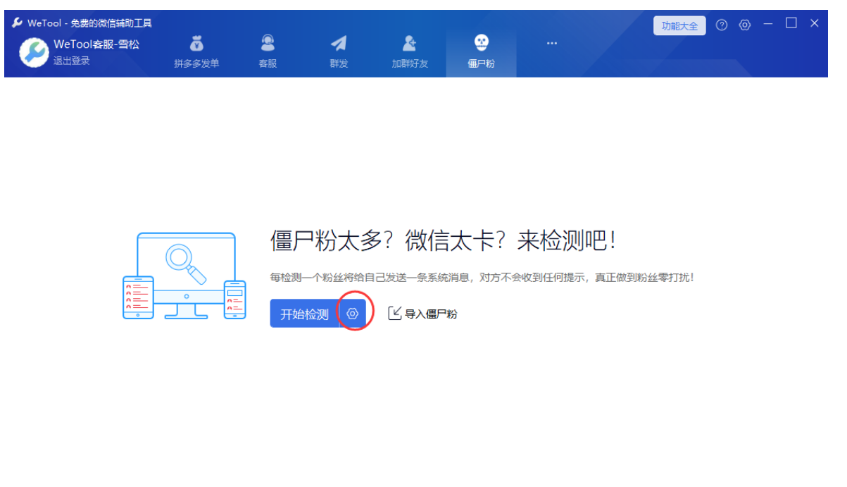
Task: Open help via the question mark icon
Action: click(x=722, y=25)
